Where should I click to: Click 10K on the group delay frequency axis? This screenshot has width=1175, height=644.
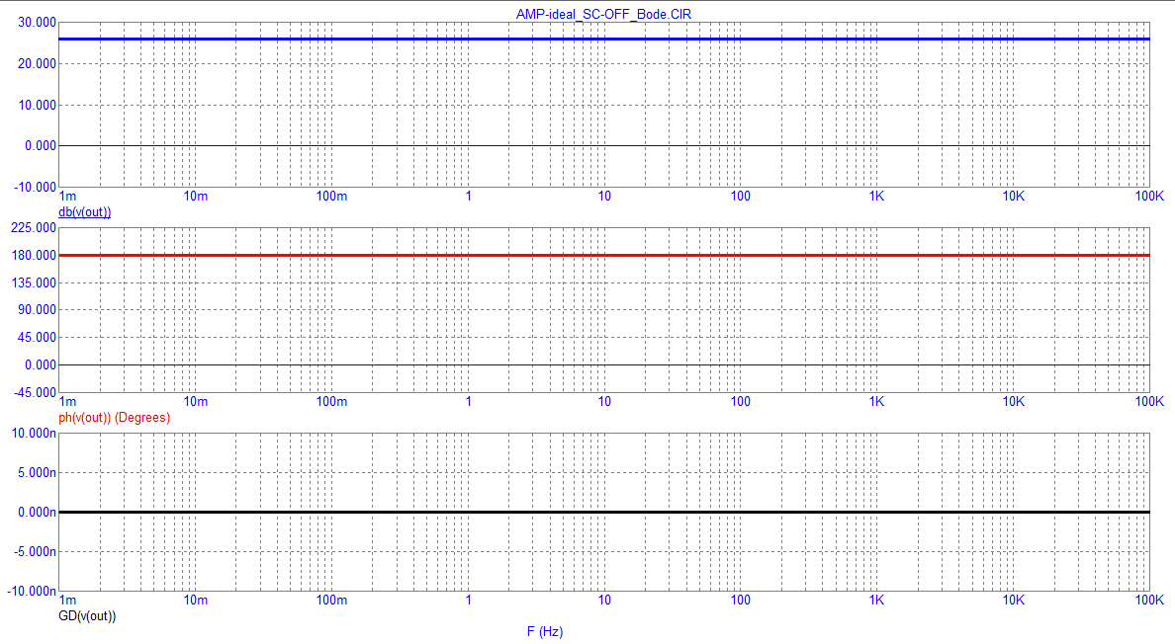[1013, 600]
